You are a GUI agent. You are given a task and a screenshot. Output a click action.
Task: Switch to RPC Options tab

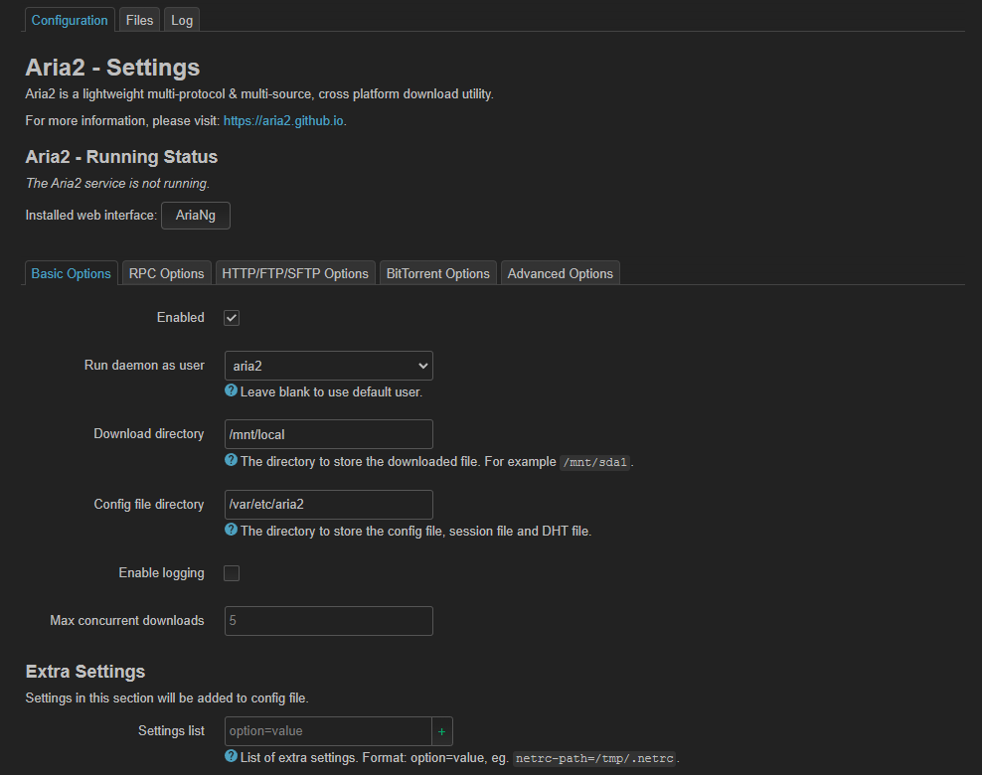[x=167, y=273]
